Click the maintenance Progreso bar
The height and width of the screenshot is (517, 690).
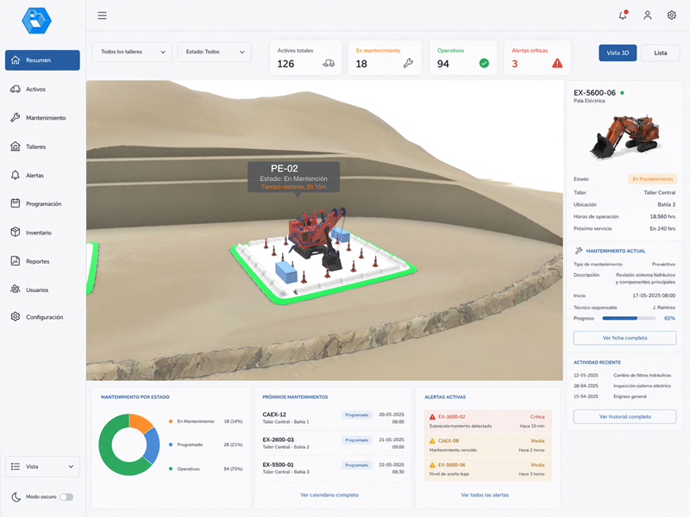629,318
